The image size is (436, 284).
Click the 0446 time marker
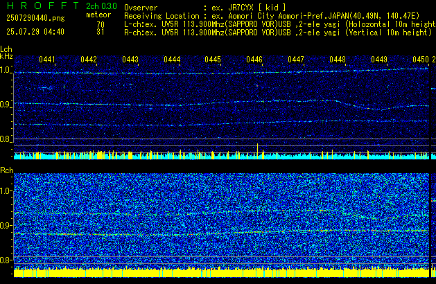[254, 60]
